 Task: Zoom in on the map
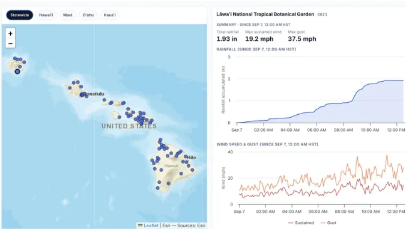click(10, 34)
